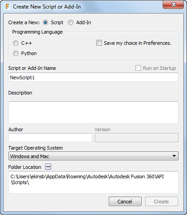This screenshot has height=215, width=187.
Task: Select the Add-In radio button
Action: tap(71, 22)
